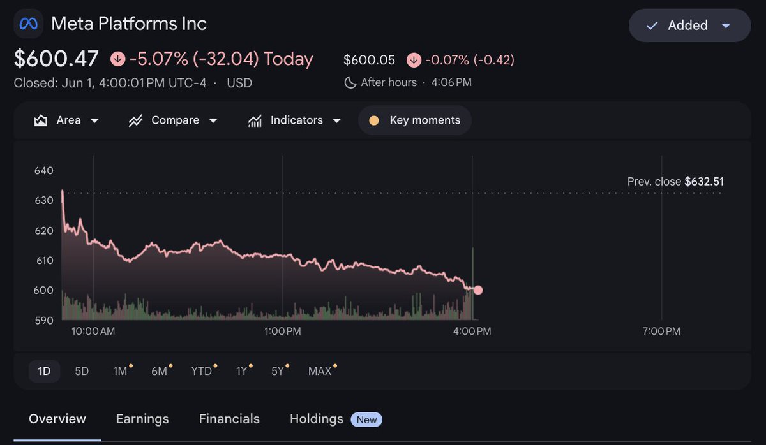Screen dimensions: 766x445
Task: Click the 640 price axis label
Action: pos(44,171)
